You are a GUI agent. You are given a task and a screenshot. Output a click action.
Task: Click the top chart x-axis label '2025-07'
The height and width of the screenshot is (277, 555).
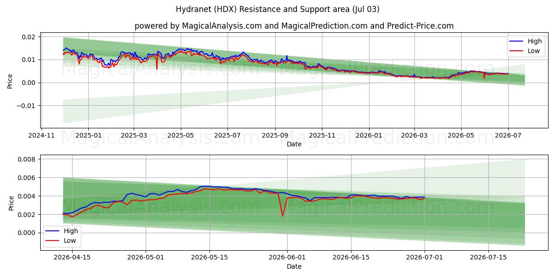pos(228,136)
